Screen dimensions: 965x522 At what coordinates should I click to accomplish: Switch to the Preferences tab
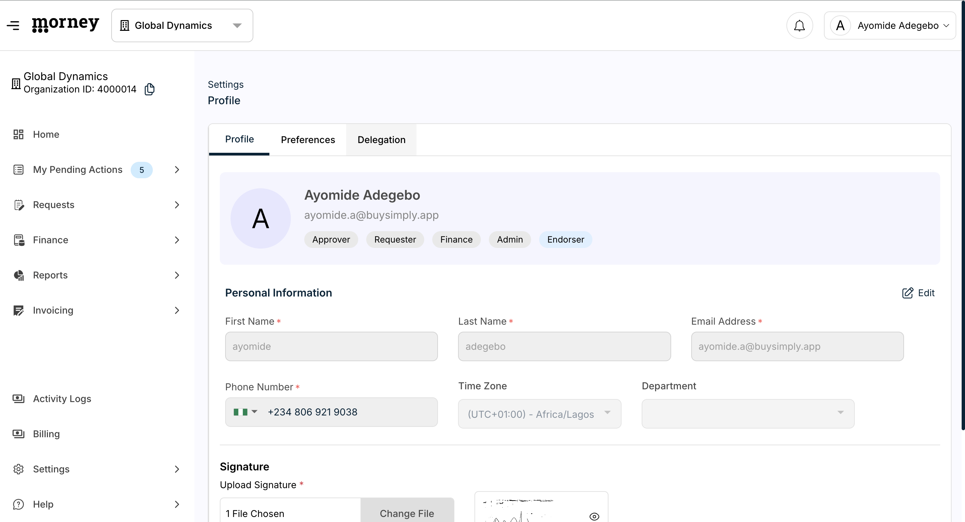(x=308, y=140)
